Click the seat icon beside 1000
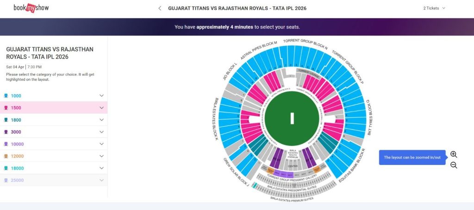The width and height of the screenshot is (474, 210). (6, 96)
